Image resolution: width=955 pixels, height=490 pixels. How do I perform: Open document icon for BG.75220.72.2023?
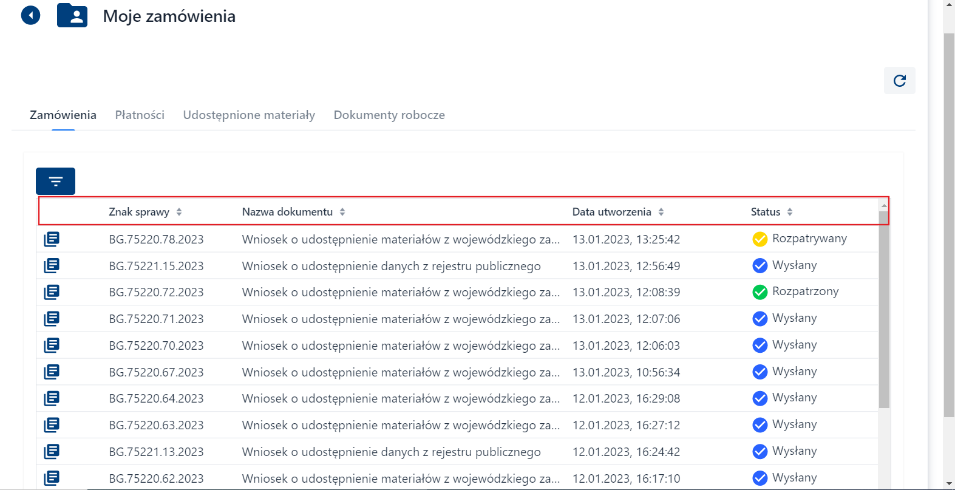(x=52, y=292)
